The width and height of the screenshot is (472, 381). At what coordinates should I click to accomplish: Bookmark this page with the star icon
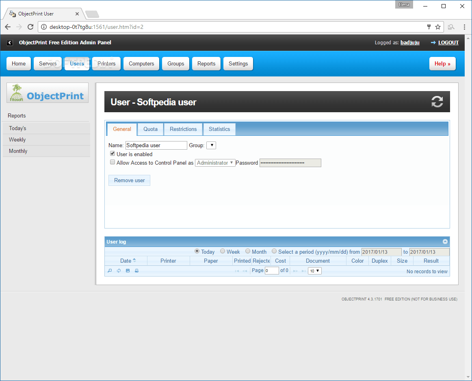tap(438, 27)
